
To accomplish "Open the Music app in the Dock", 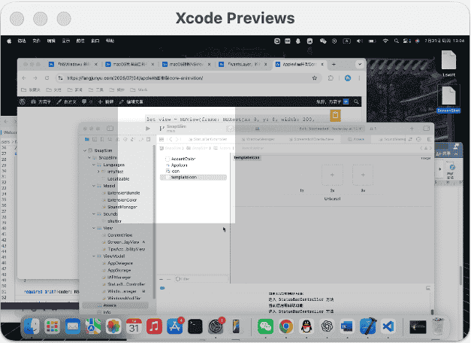I will coord(154,326).
